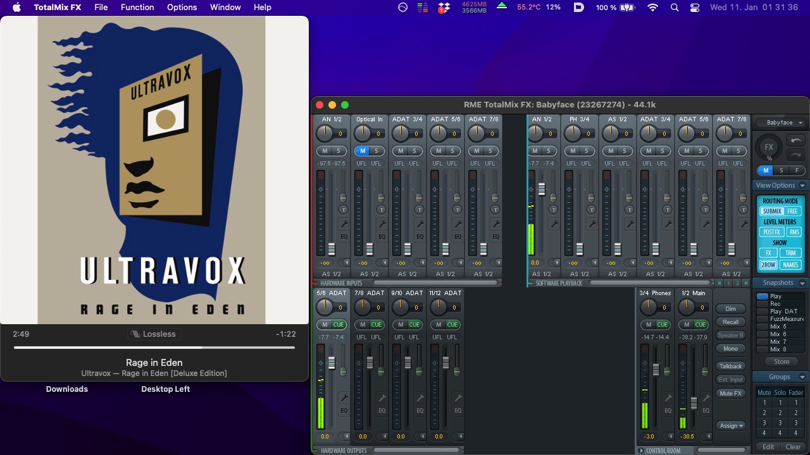Click the redo arrow in TotalMix

click(x=795, y=155)
